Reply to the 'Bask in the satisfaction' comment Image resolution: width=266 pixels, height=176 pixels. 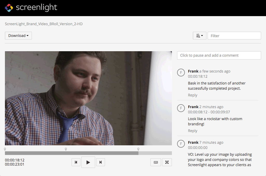coord(193,95)
